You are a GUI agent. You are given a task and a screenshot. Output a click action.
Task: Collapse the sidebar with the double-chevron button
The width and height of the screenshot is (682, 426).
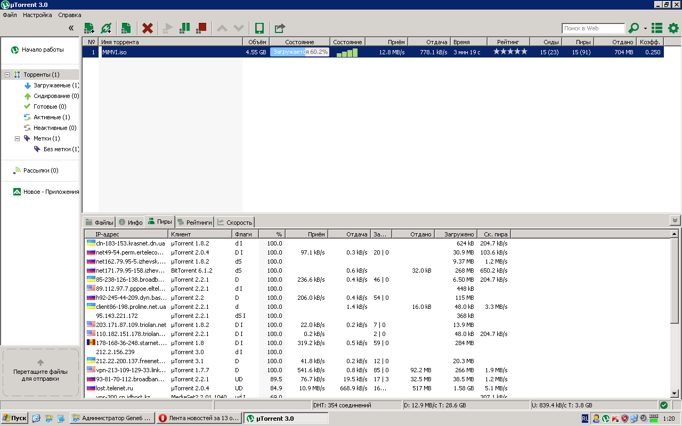[x=71, y=28]
